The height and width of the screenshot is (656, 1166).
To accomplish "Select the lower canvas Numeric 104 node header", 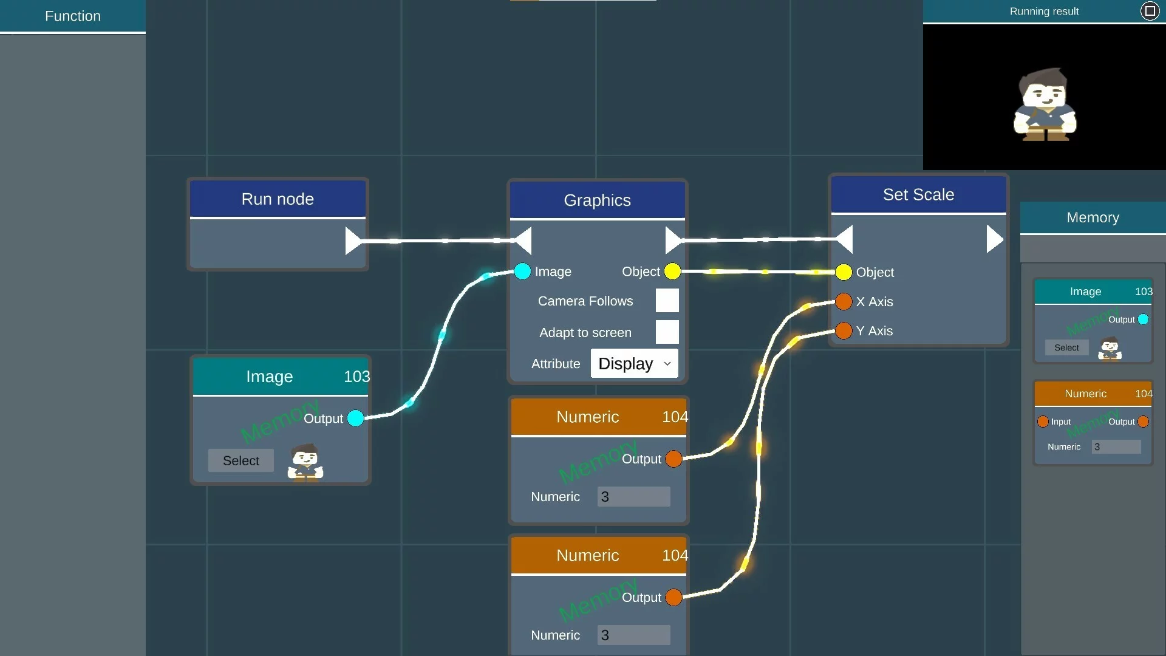I will tap(599, 555).
